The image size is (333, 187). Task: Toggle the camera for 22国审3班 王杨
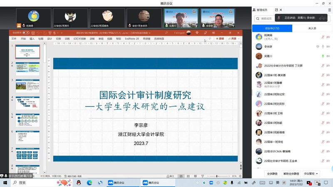(328, 113)
